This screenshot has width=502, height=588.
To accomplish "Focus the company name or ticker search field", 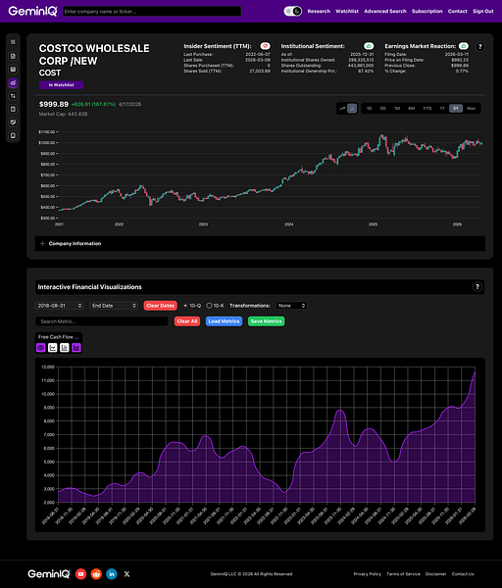I will pos(152,11).
